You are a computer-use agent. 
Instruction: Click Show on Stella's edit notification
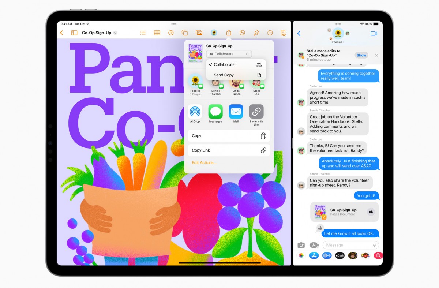click(361, 55)
